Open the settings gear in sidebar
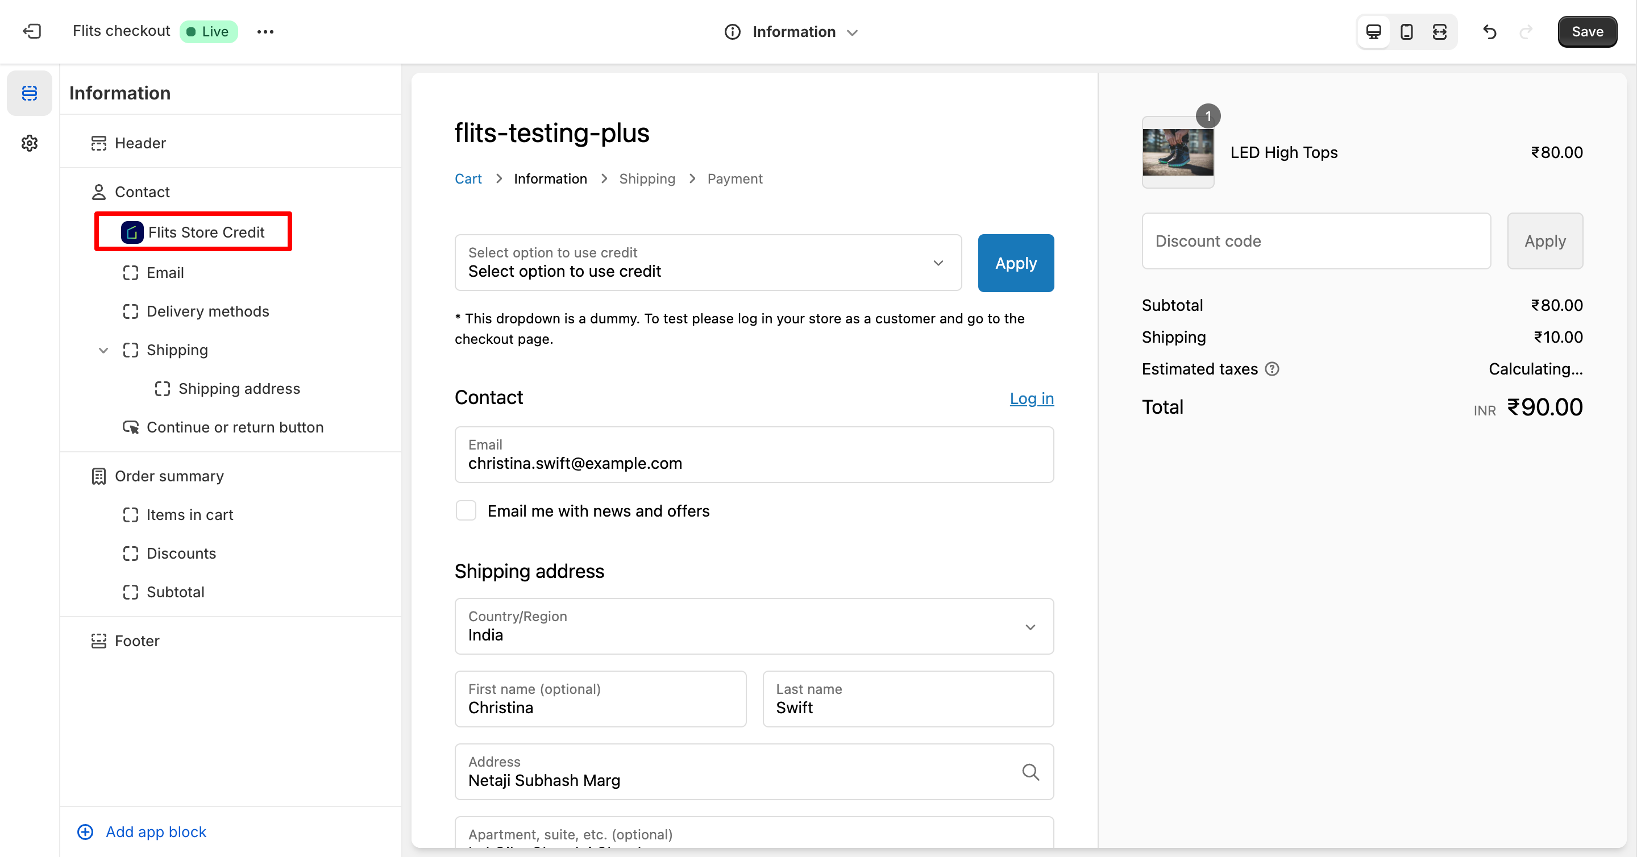The image size is (1637, 857). pyautogui.click(x=29, y=143)
